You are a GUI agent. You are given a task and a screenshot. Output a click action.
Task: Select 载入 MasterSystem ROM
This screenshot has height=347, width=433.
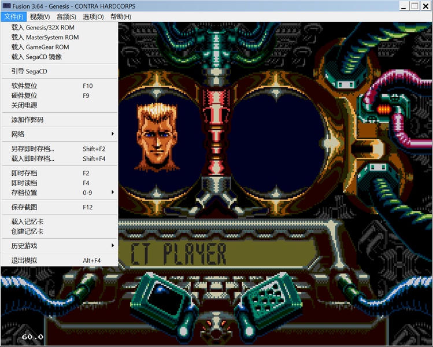(x=60, y=37)
